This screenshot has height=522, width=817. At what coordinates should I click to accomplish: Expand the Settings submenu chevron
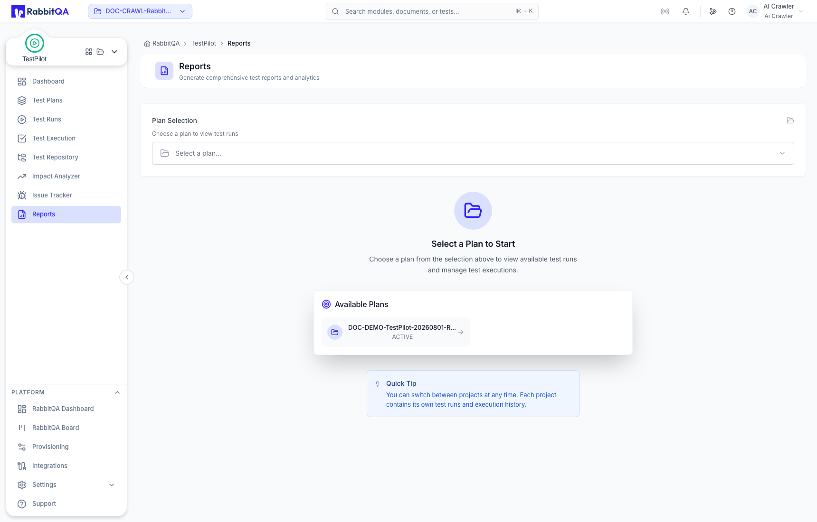click(112, 485)
